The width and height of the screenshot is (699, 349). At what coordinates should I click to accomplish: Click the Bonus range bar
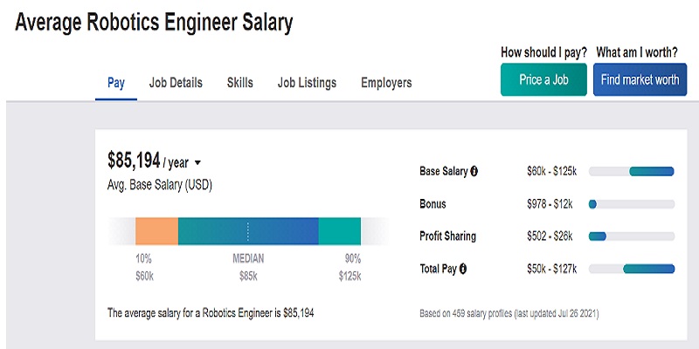pos(632,204)
